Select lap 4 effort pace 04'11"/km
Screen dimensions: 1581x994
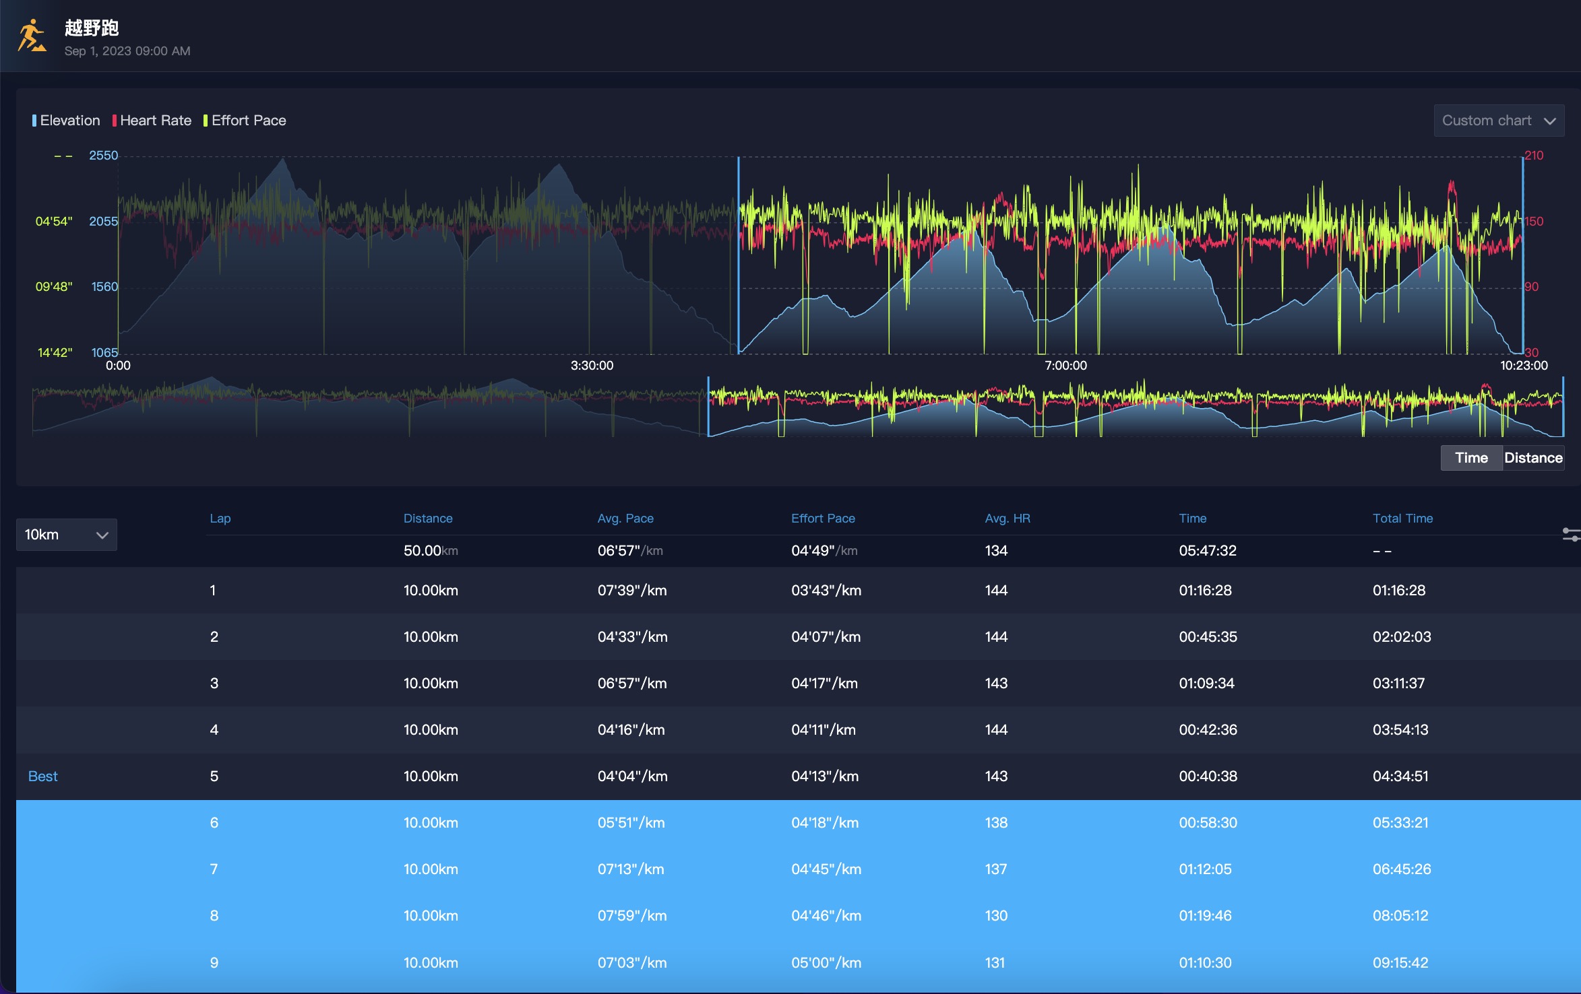tap(824, 730)
